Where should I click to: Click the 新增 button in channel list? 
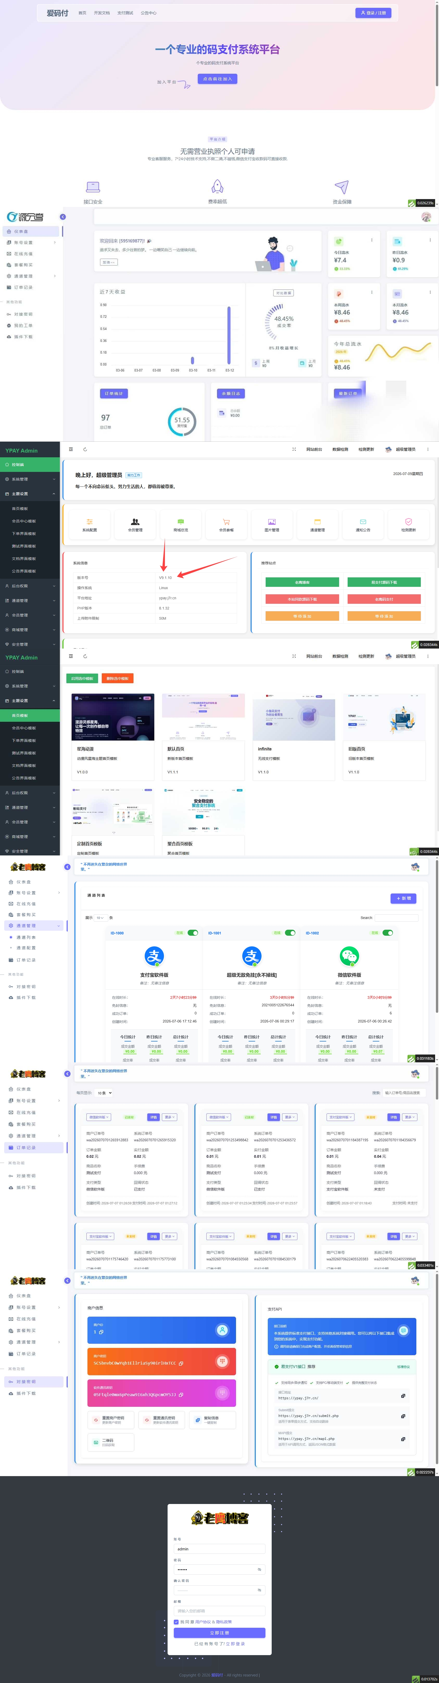coord(403,898)
